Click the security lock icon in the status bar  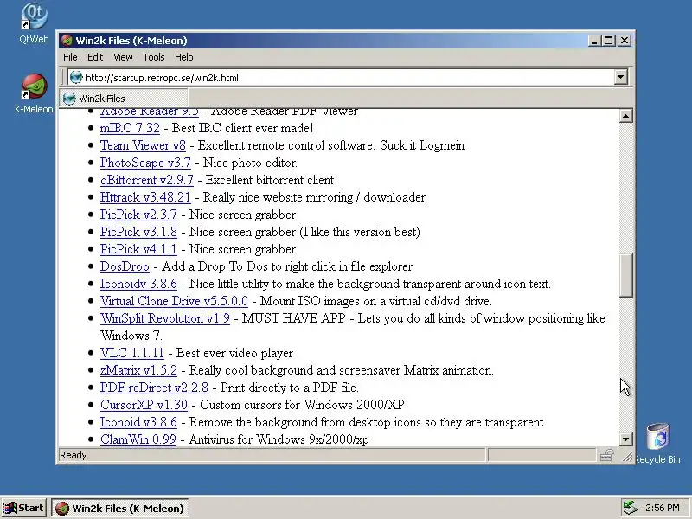[x=607, y=455]
